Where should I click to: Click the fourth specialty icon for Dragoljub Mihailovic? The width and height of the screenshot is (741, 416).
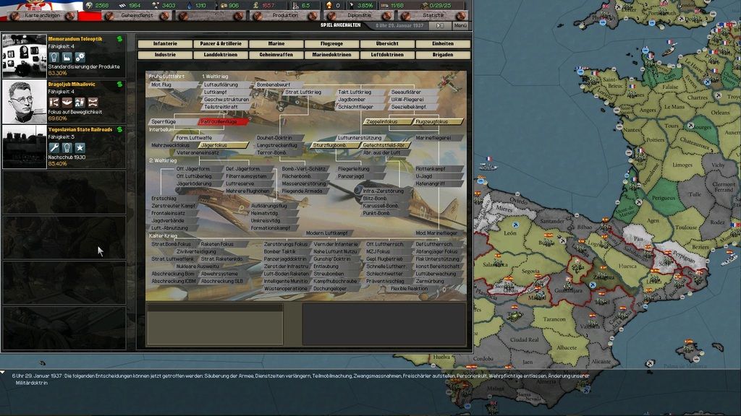tap(93, 103)
